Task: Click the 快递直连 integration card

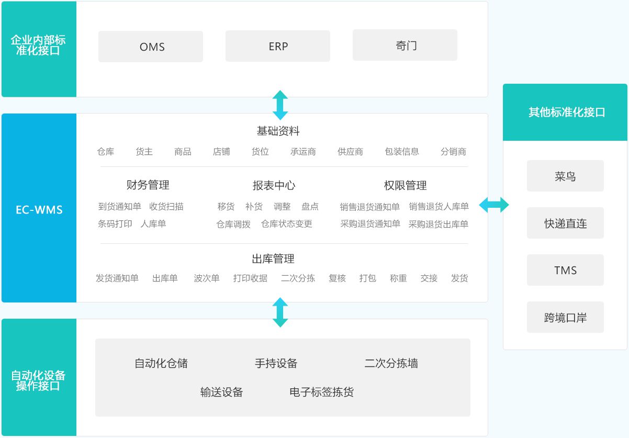Action: [565, 223]
